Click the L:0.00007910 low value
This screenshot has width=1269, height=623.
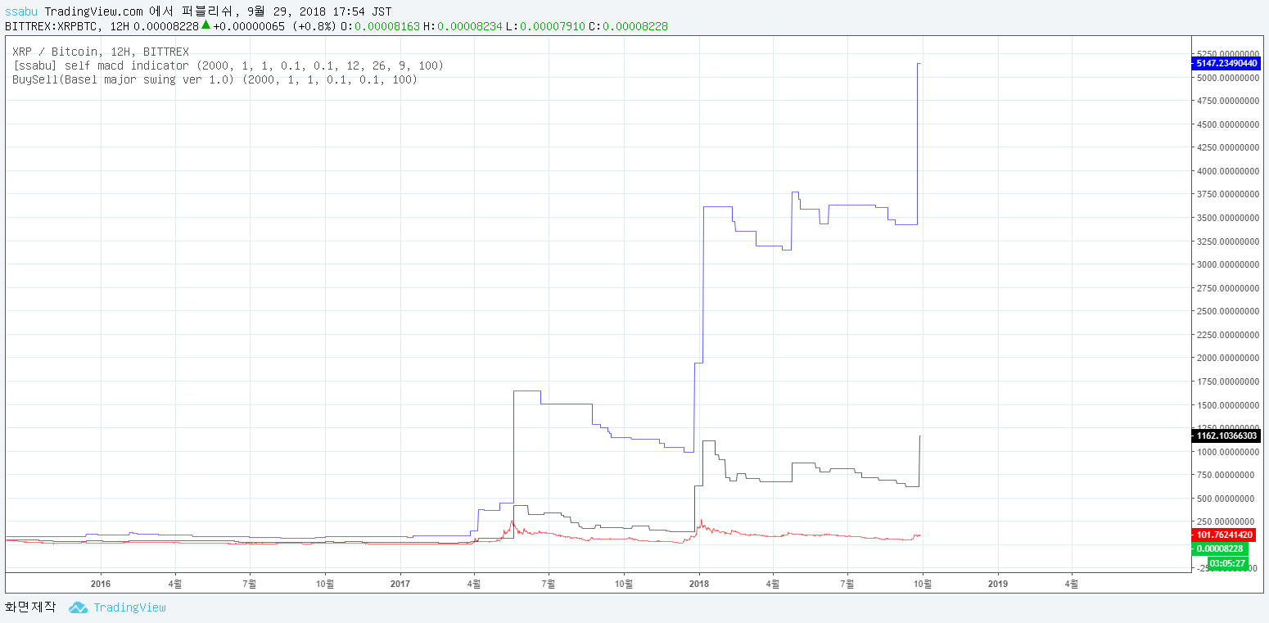[x=545, y=26]
